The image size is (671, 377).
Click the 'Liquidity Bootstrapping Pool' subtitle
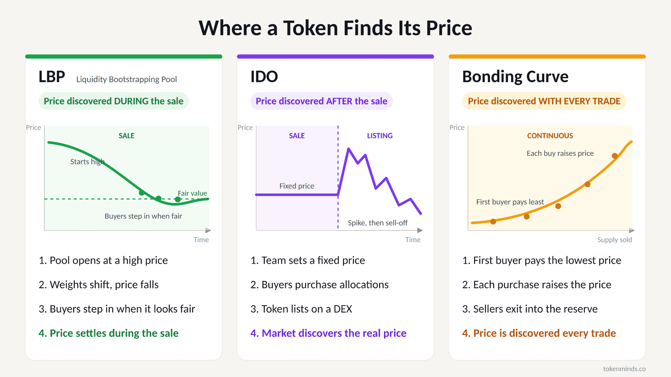[126, 79]
